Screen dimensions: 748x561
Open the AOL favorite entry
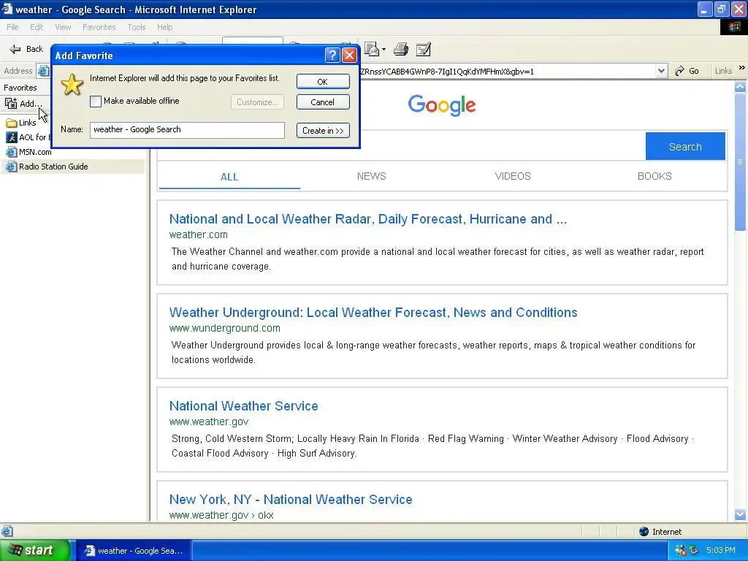(x=28, y=137)
